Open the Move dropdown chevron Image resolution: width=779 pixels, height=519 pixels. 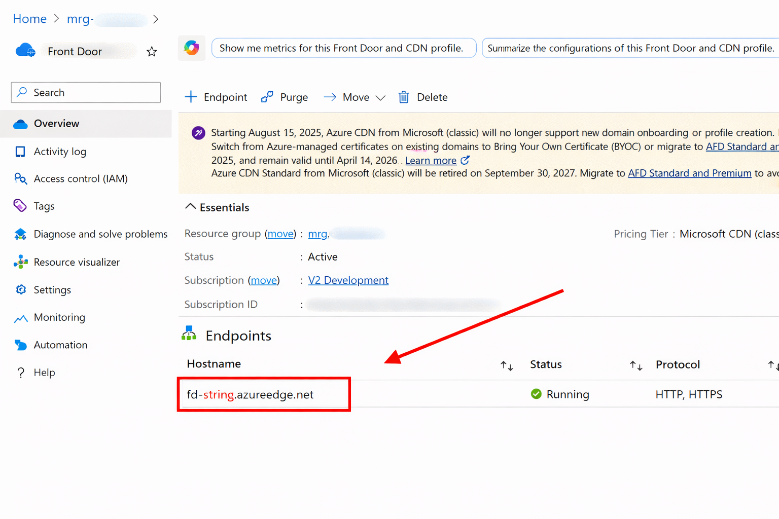coord(381,98)
